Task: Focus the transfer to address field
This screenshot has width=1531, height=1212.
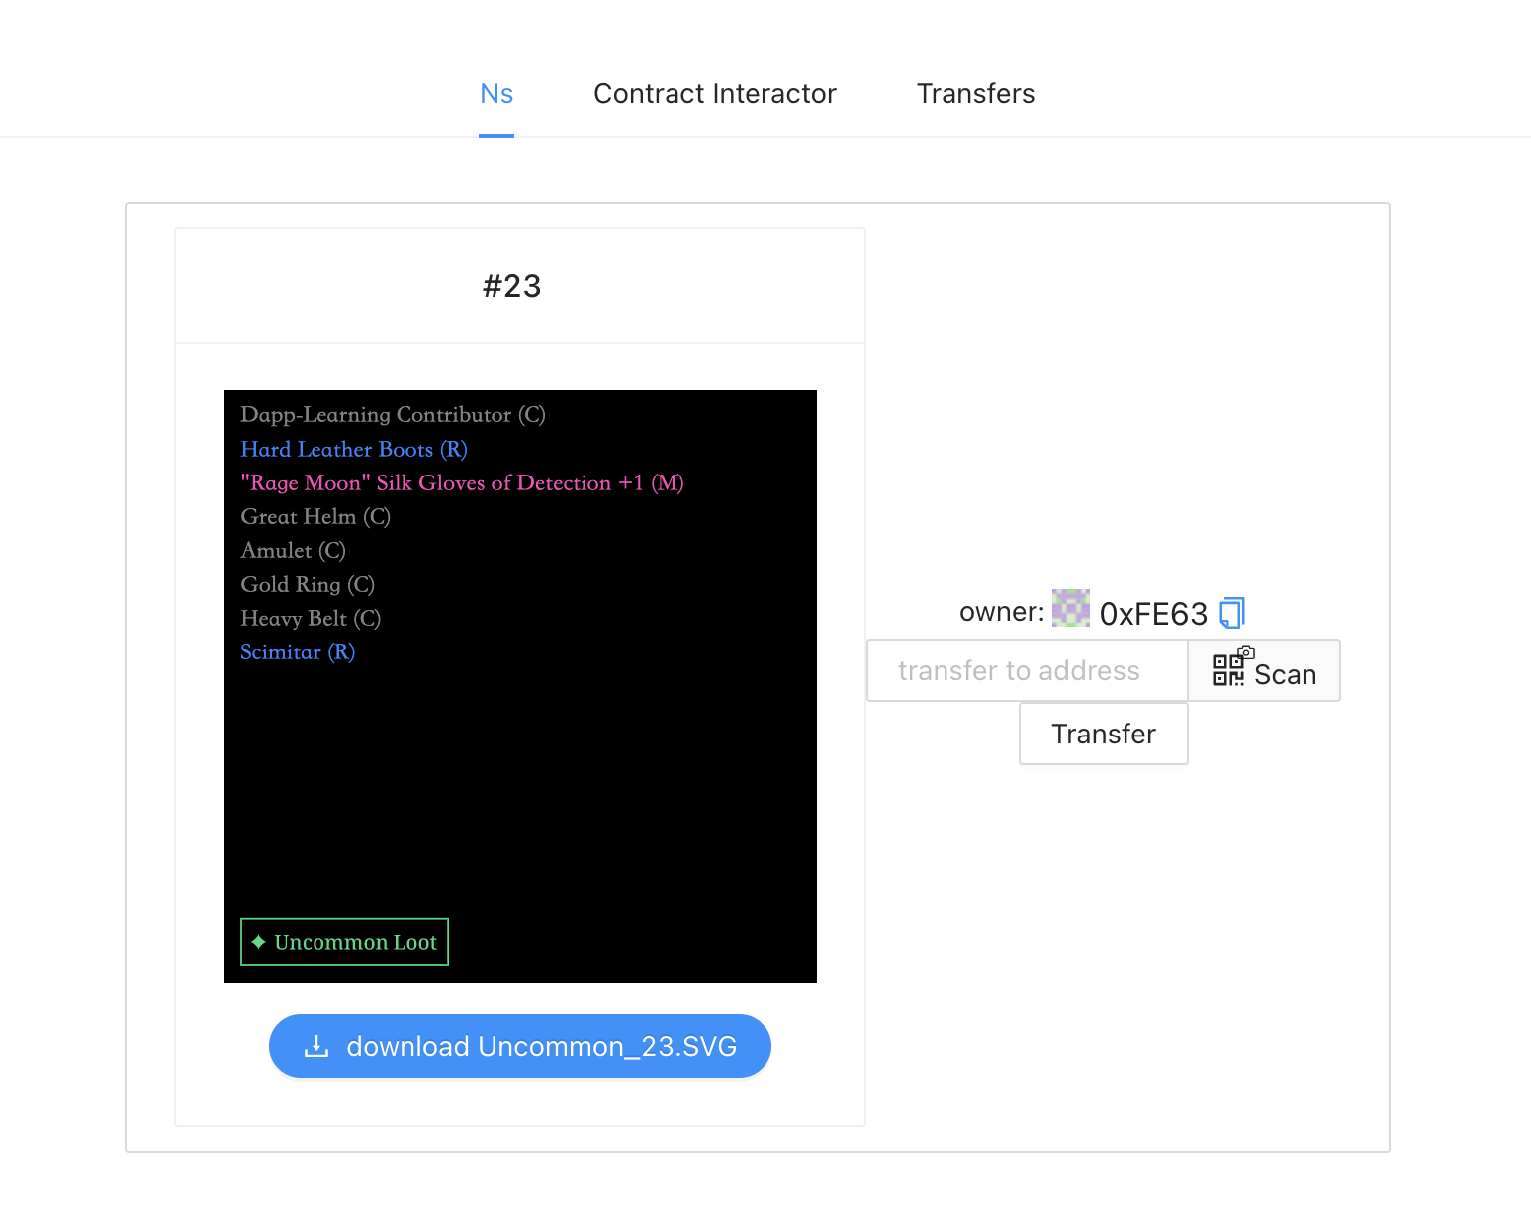Action: point(1028,670)
